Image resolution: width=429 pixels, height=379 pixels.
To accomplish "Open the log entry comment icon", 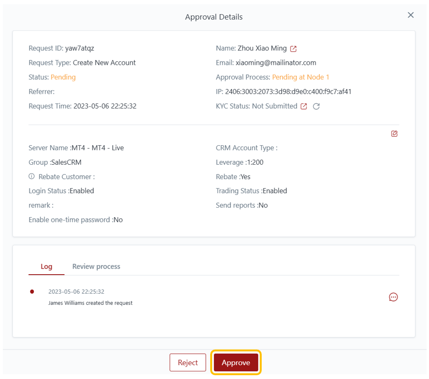I will coord(393,297).
